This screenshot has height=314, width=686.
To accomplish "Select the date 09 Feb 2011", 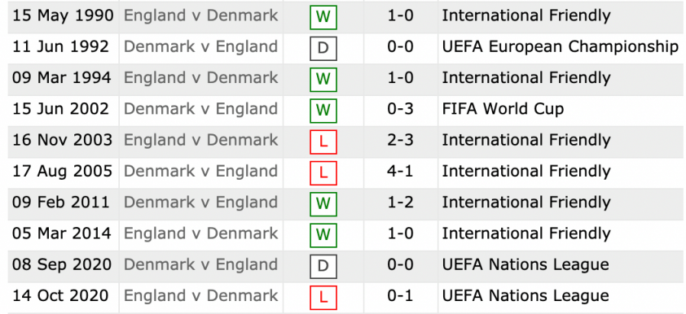I will 61,203.
